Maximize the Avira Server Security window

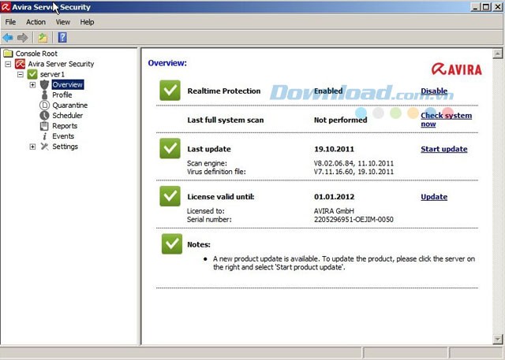[486, 7]
